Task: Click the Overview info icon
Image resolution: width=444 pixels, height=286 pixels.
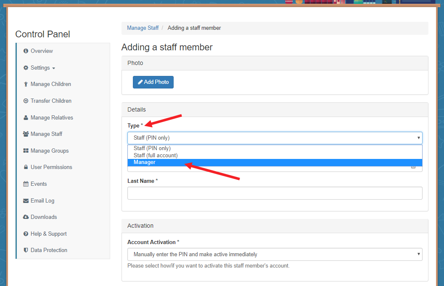Action: [26, 51]
